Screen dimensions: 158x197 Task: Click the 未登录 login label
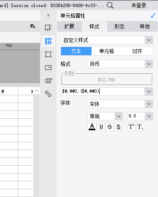click(139, 5)
